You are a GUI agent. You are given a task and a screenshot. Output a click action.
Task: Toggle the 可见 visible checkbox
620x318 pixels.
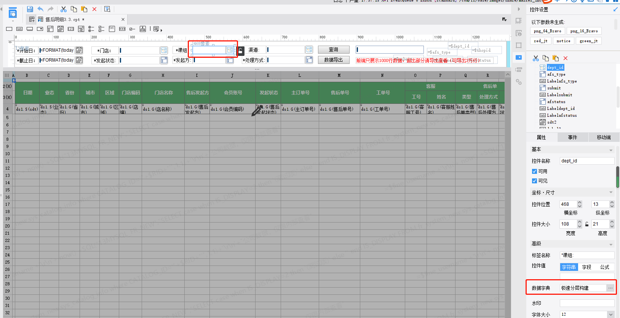coord(534,181)
